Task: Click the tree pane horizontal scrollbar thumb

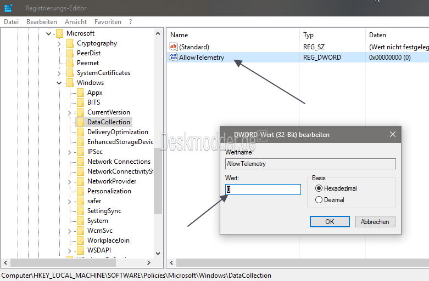Action: 63,263
